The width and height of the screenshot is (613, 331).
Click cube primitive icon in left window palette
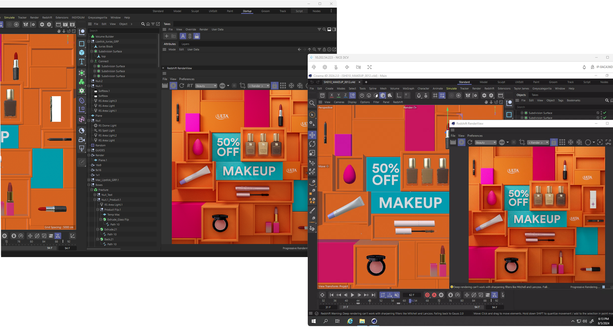82,53
